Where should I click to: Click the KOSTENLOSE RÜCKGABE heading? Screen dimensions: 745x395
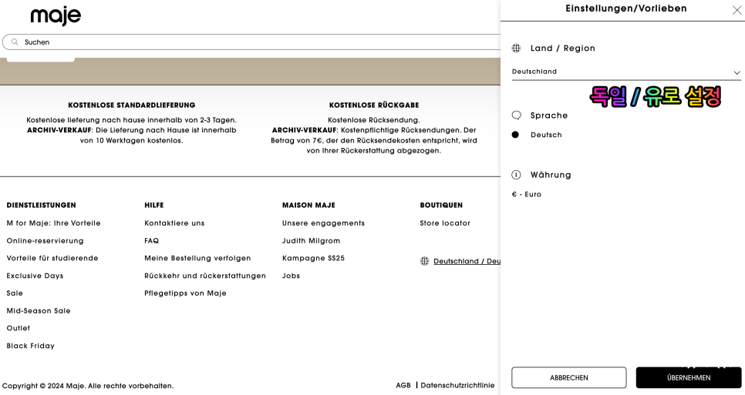click(x=374, y=105)
